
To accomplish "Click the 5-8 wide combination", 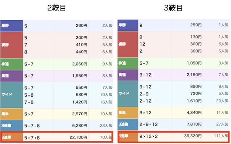I will pos(29,95).
